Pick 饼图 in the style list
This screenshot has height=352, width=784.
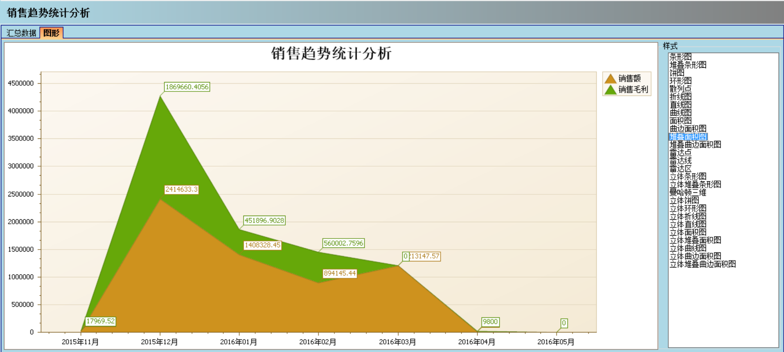(677, 73)
